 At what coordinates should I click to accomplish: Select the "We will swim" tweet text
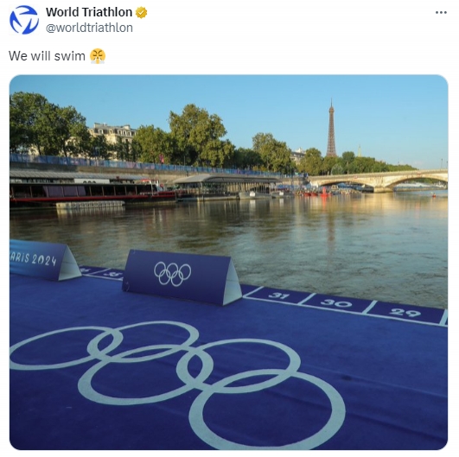click(47, 55)
